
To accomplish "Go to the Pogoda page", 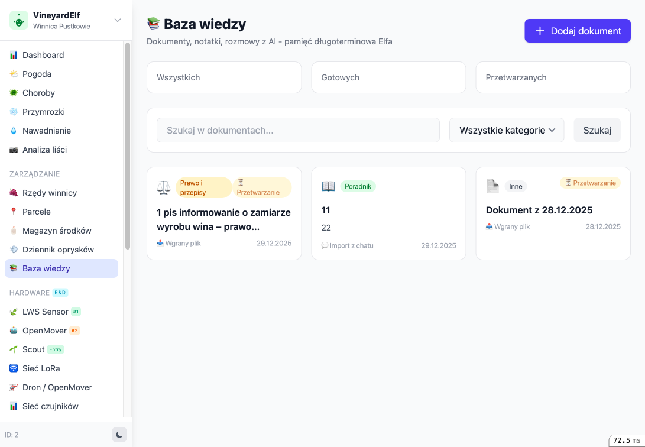I will pyautogui.click(x=37, y=74).
